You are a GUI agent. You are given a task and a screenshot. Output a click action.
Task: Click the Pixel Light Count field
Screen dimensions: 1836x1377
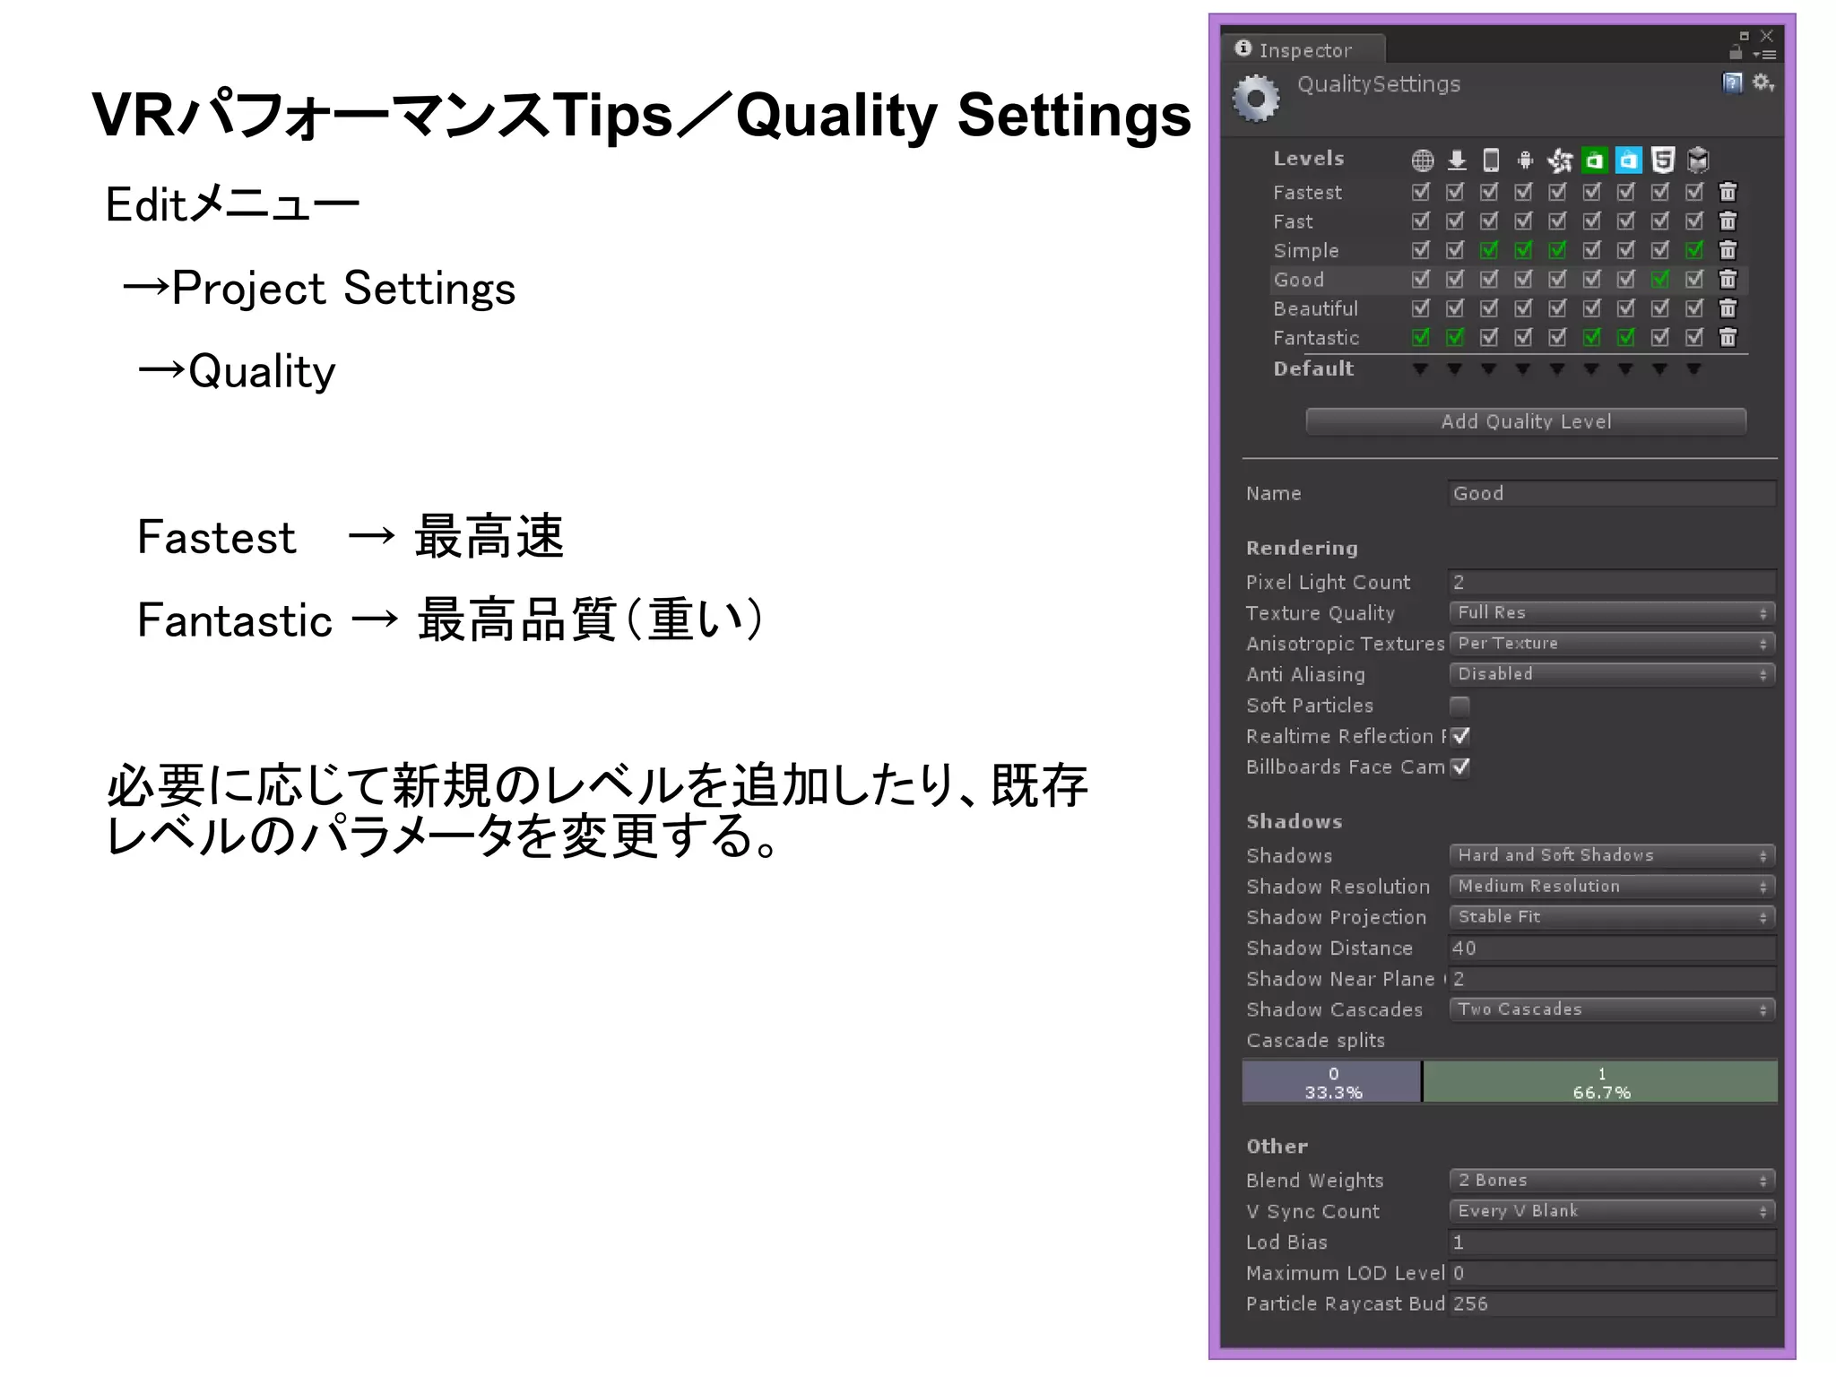point(1612,583)
